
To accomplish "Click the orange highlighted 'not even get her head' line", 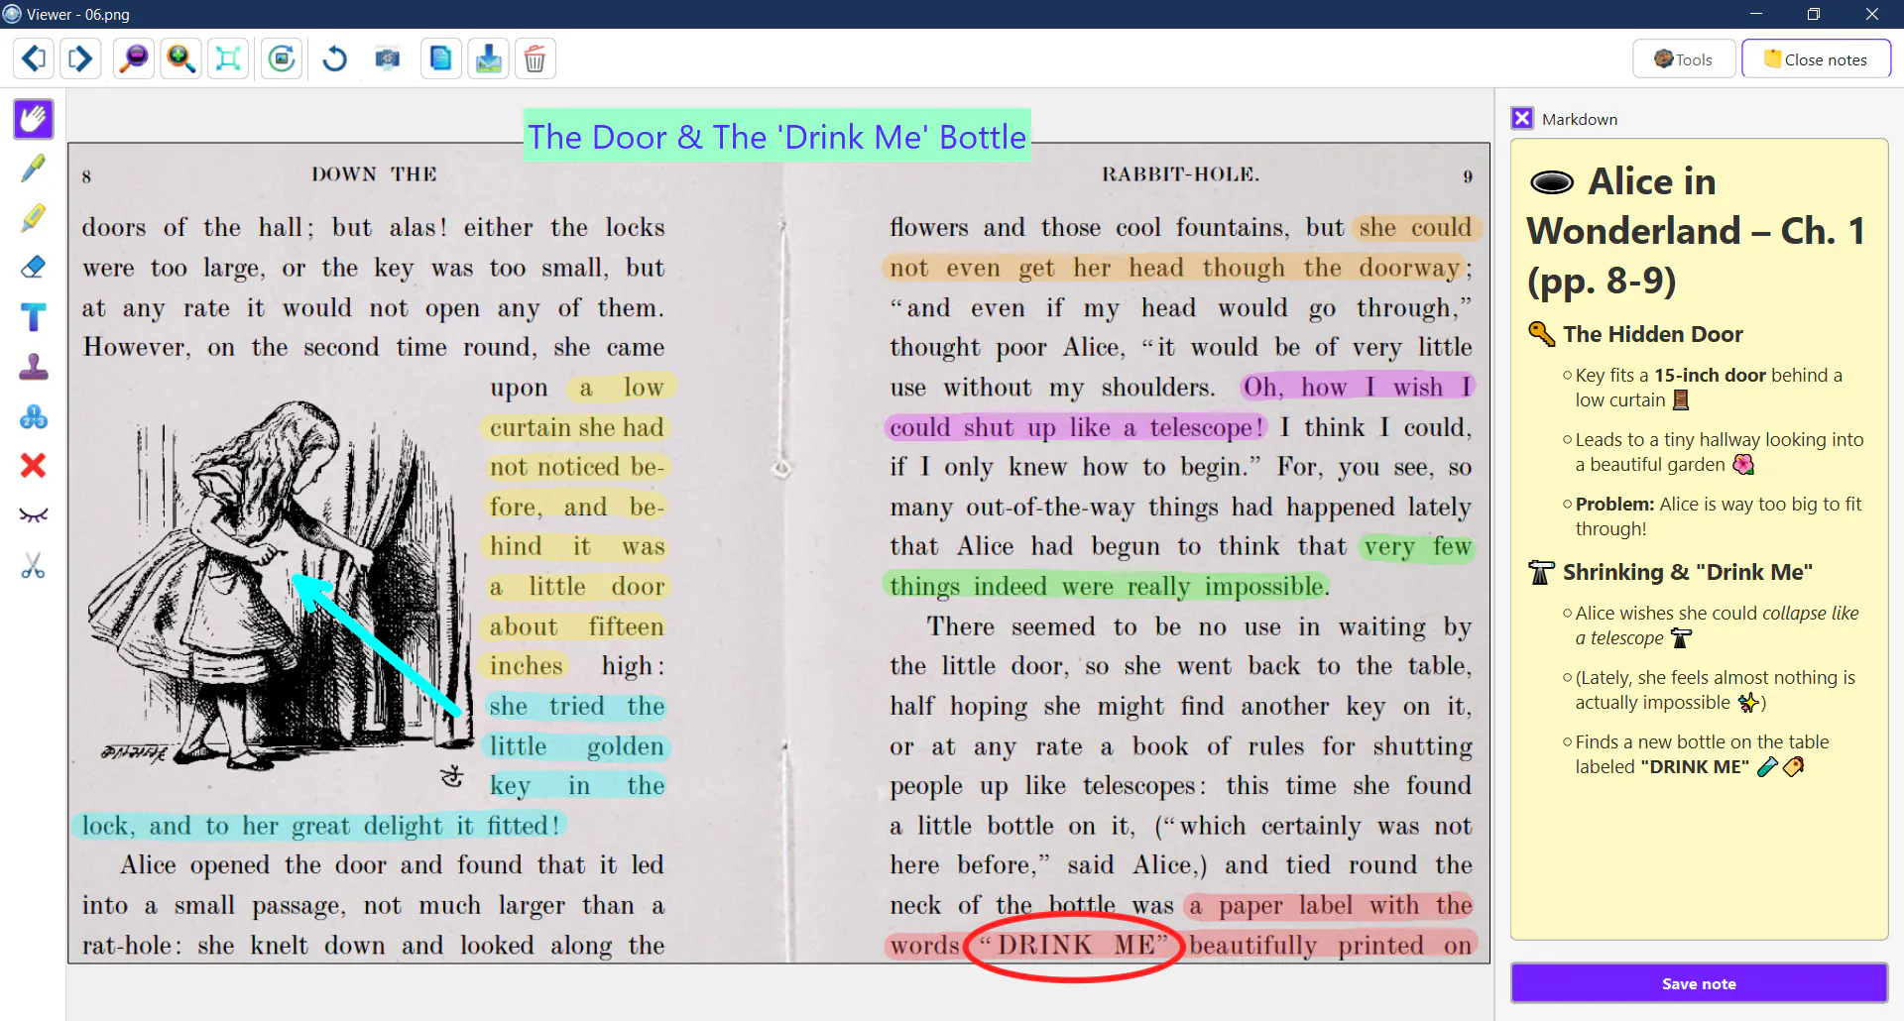I will (1175, 268).
